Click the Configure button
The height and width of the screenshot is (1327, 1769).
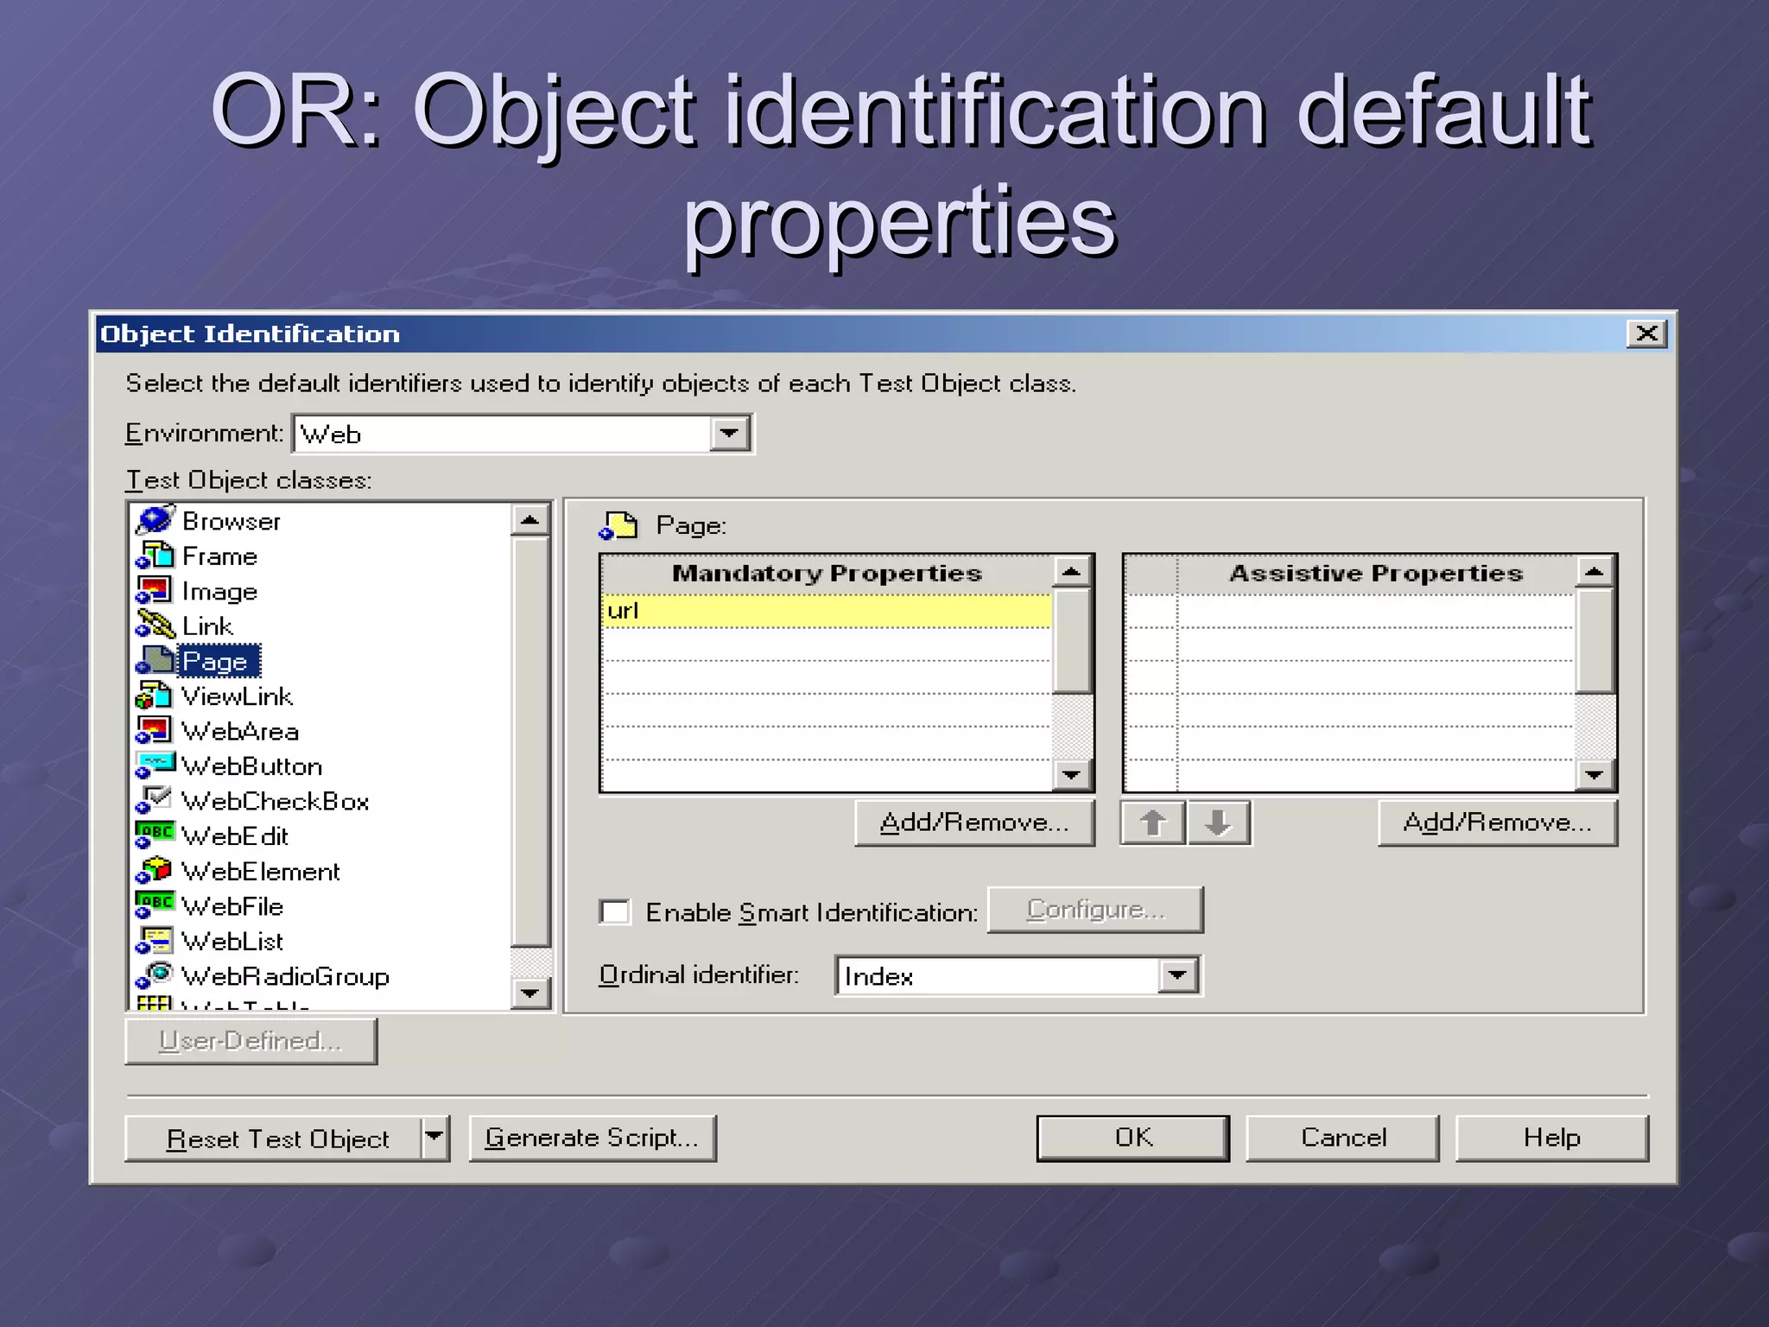pyautogui.click(x=1095, y=910)
